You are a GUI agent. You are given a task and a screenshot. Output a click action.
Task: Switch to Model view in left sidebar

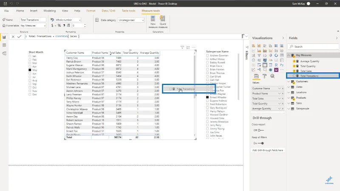(x=4, y=54)
